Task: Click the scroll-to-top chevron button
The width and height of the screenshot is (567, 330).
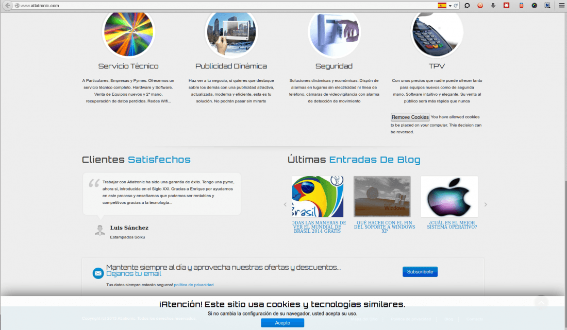Action: point(541,303)
